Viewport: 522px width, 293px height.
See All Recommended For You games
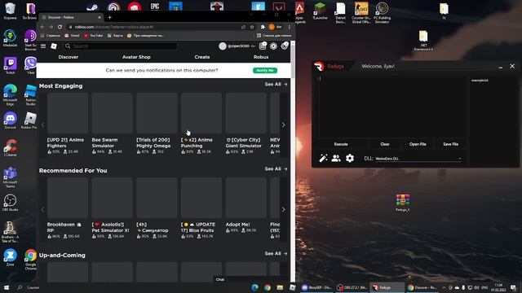click(x=276, y=168)
